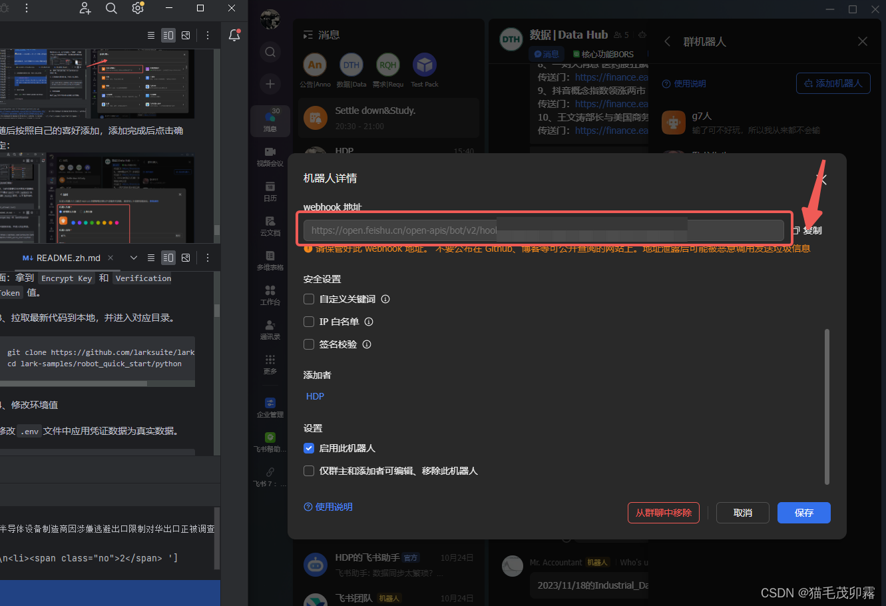Open the README.zh.md pane three-dot options menu
Viewport: 886px width, 606px height.
point(208,258)
